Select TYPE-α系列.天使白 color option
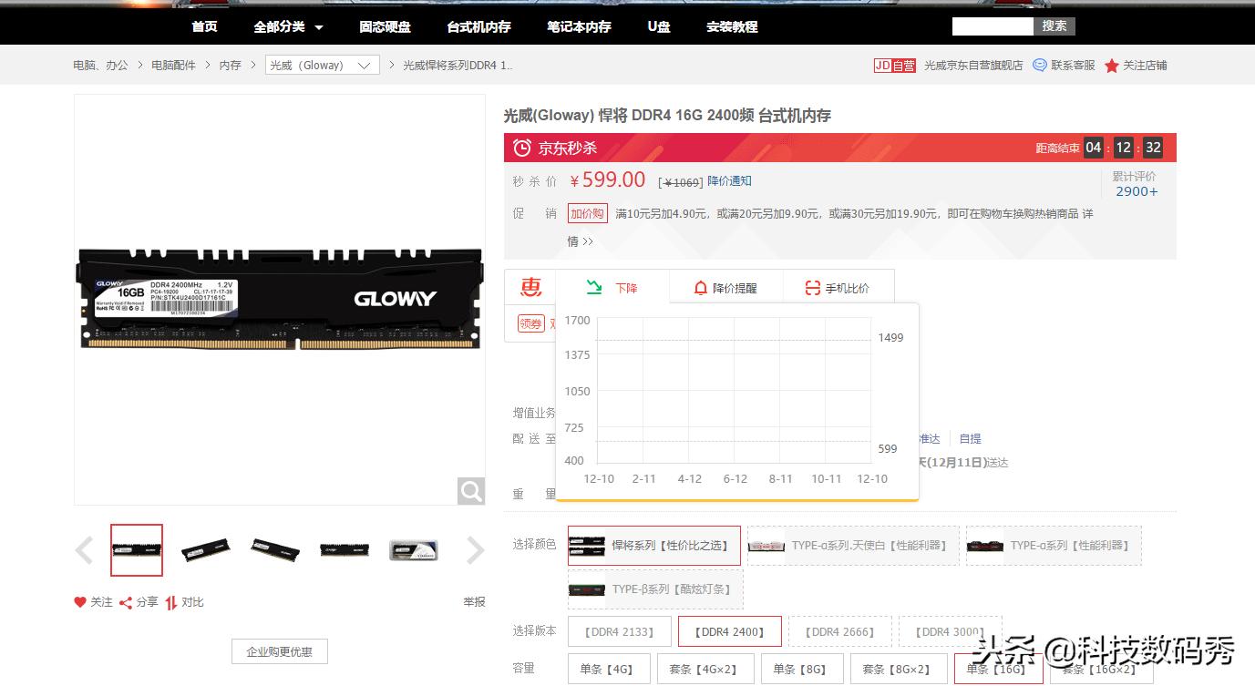 pos(853,546)
